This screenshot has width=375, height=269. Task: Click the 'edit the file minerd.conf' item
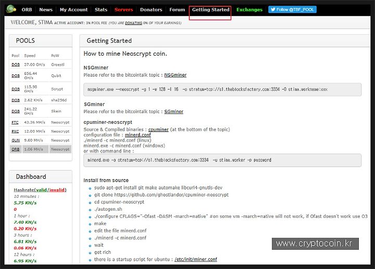pyautogui.click(x=120, y=231)
